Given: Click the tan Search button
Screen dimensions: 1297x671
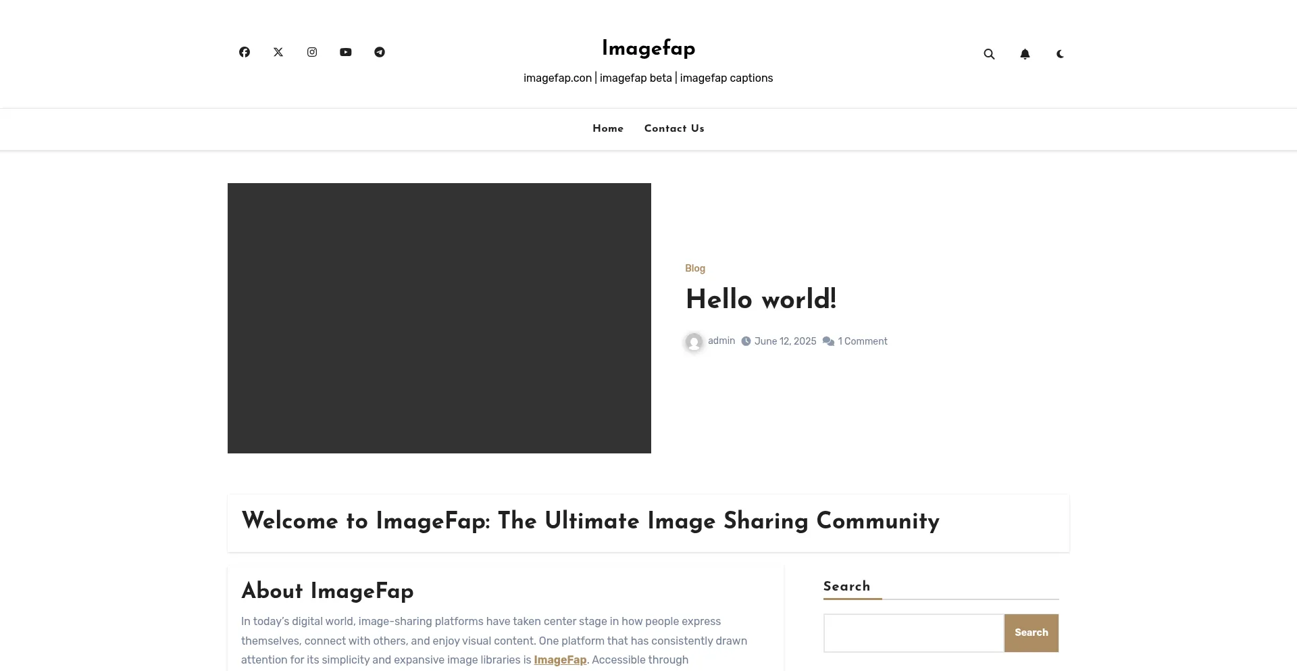Looking at the screenshot, I should tap(1032, 633).
